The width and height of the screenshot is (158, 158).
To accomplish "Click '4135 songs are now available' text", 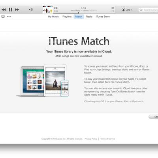I will (x=79, y=56).
